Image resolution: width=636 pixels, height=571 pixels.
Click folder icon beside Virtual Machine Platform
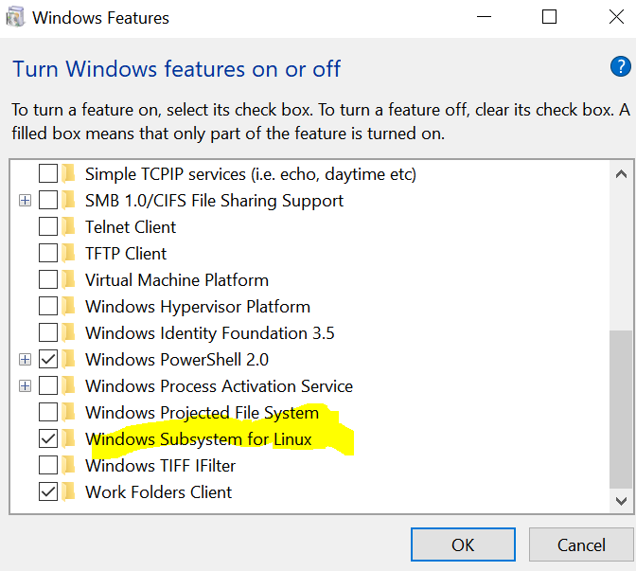point(68,280)
